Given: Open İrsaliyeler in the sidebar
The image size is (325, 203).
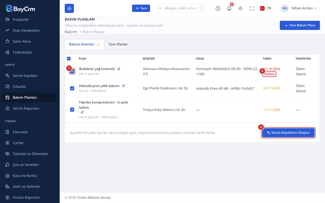Looking at the screenshot, I should coord(30,20).
